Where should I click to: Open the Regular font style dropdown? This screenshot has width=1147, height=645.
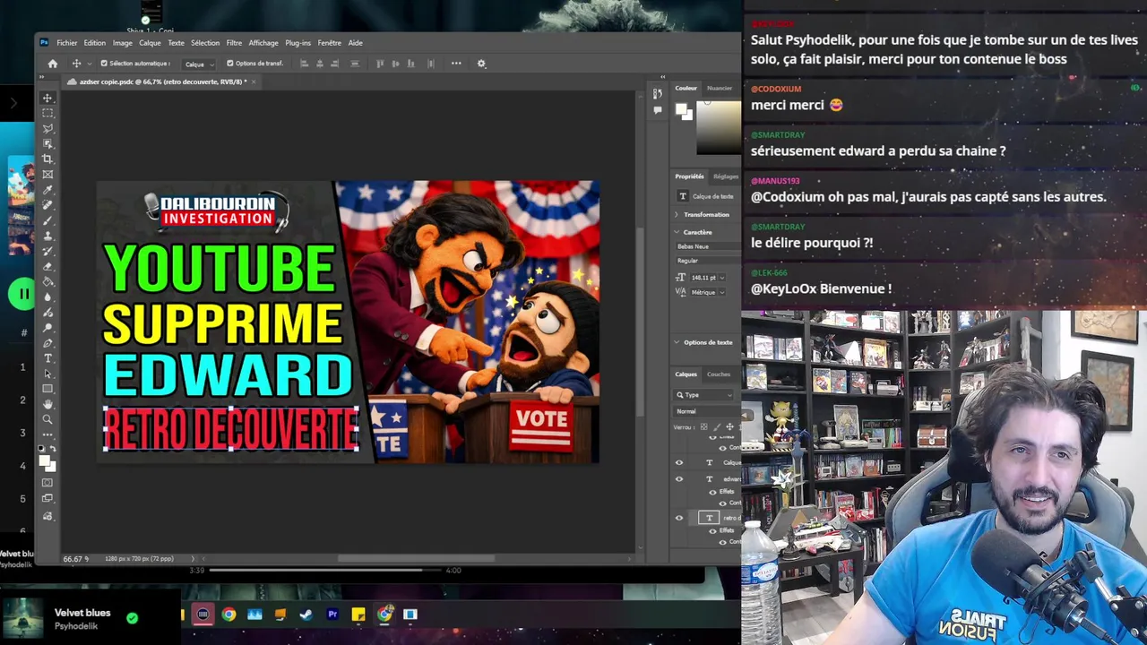[x=708, y=261]
